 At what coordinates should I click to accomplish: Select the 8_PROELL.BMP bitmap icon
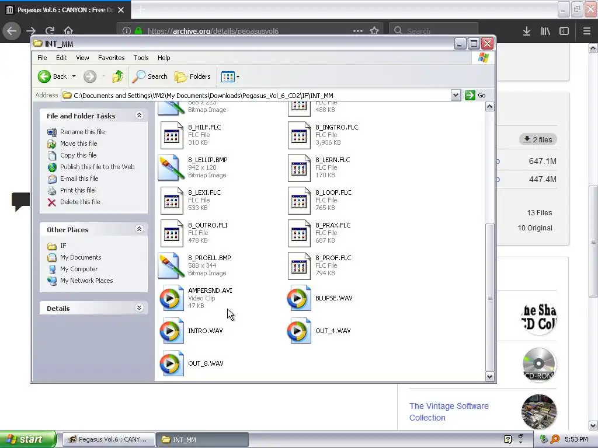pos(172,265)
